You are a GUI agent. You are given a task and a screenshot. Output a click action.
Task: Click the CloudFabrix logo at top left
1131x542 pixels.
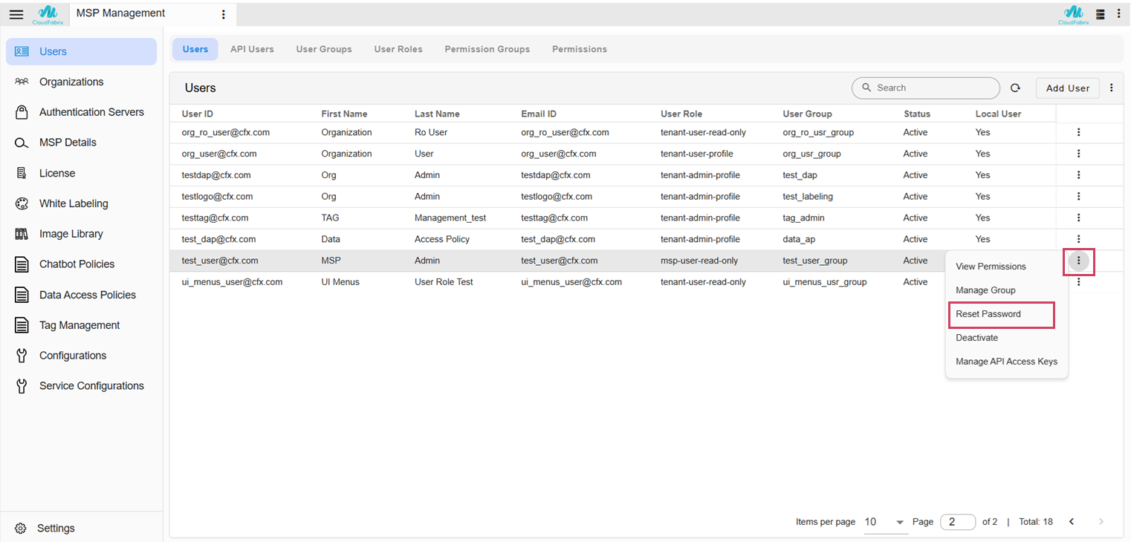[x=48, y=14]
